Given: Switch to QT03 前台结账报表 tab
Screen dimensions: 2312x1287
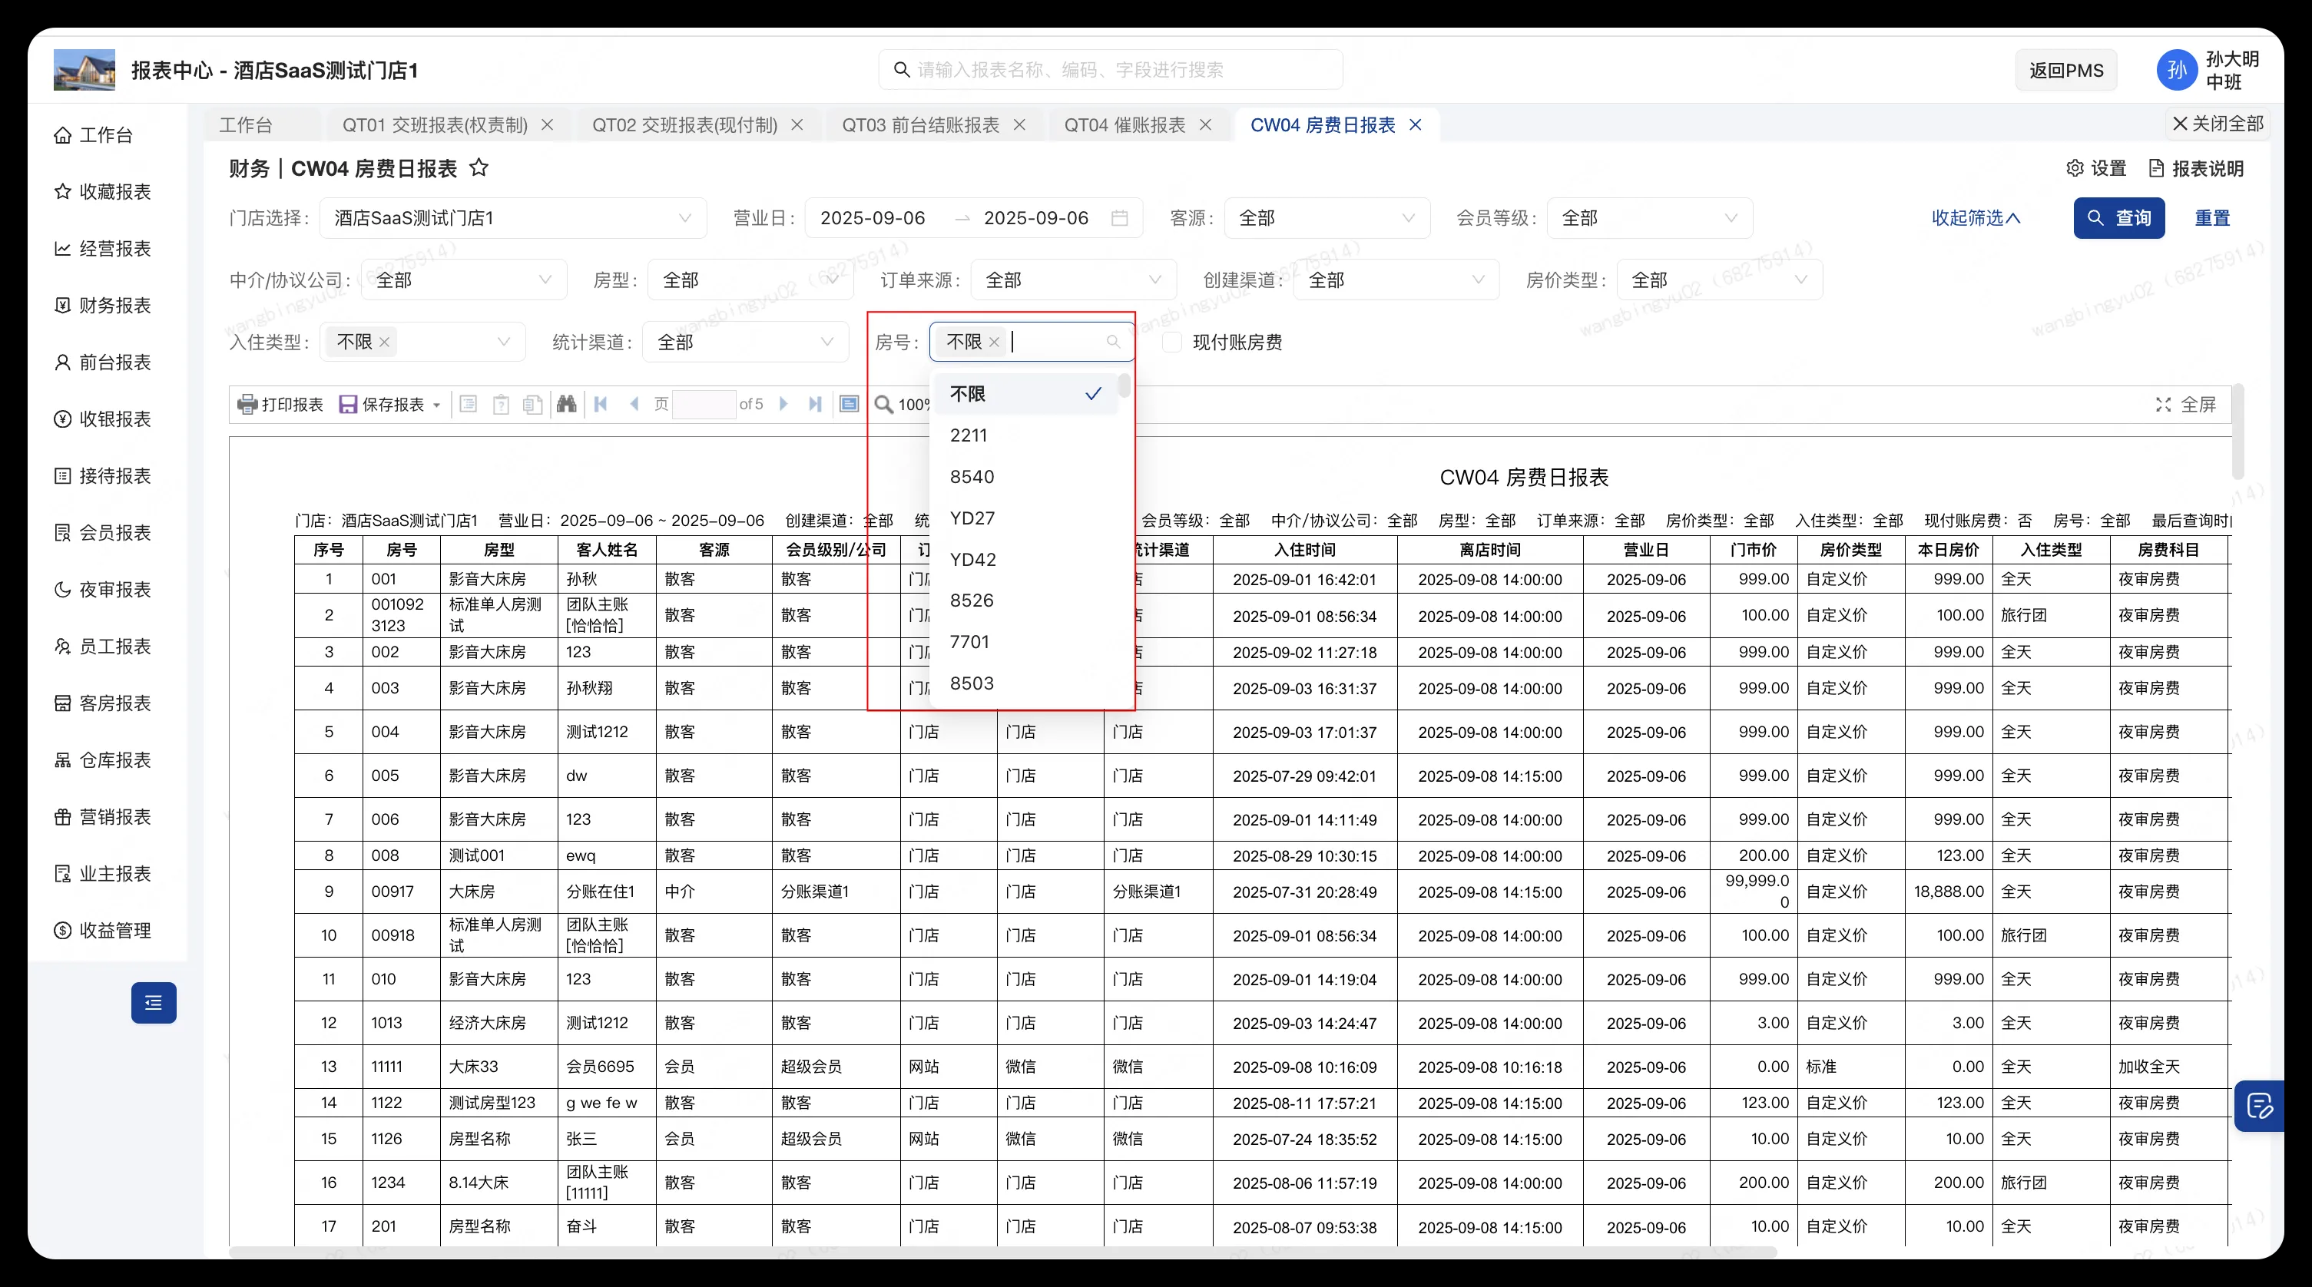Looking at the screenshot, I should coord(920,124).
